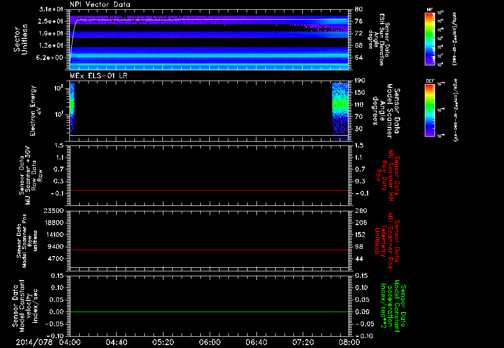Click the NPI Vector Data panel title
The width and height of the screenshot is (504, 348).
[x=100, y=4]
